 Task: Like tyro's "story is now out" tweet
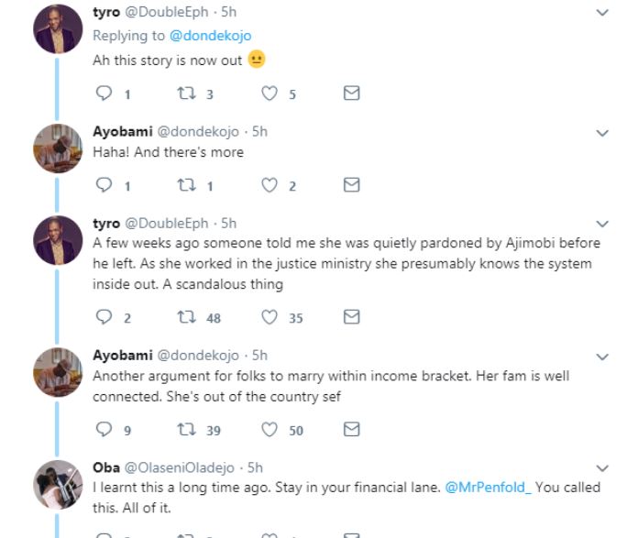pos(269,93)
